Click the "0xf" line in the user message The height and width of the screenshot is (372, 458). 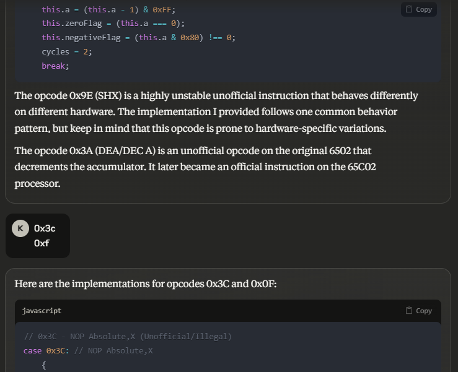point(42,243)
